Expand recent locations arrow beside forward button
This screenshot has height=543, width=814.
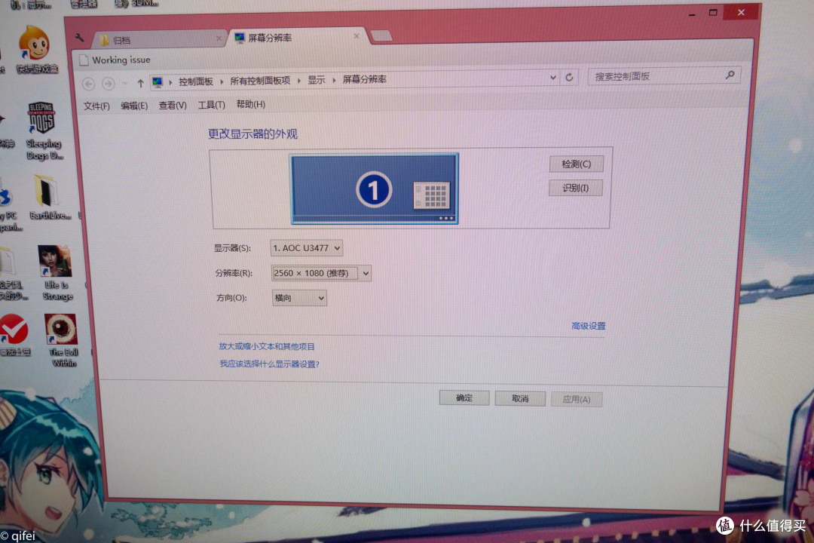pyautogui.click(x=124, y=83)
